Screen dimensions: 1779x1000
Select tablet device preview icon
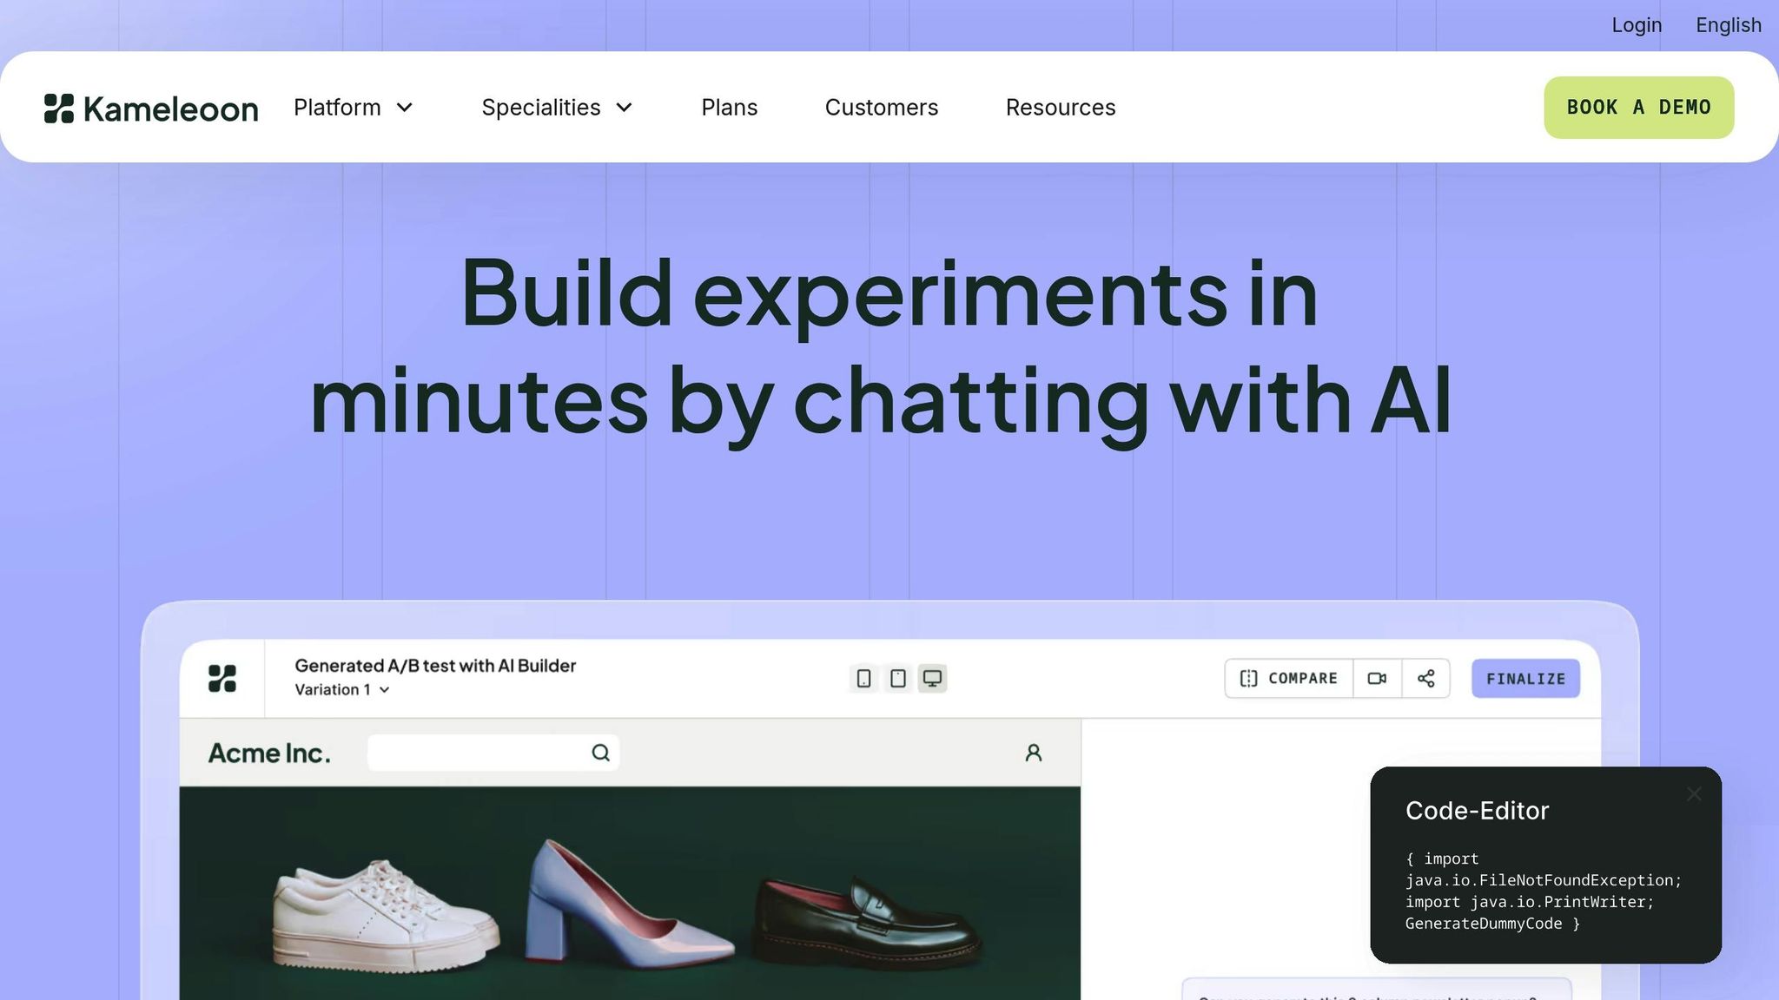click(x=898, y=679)
